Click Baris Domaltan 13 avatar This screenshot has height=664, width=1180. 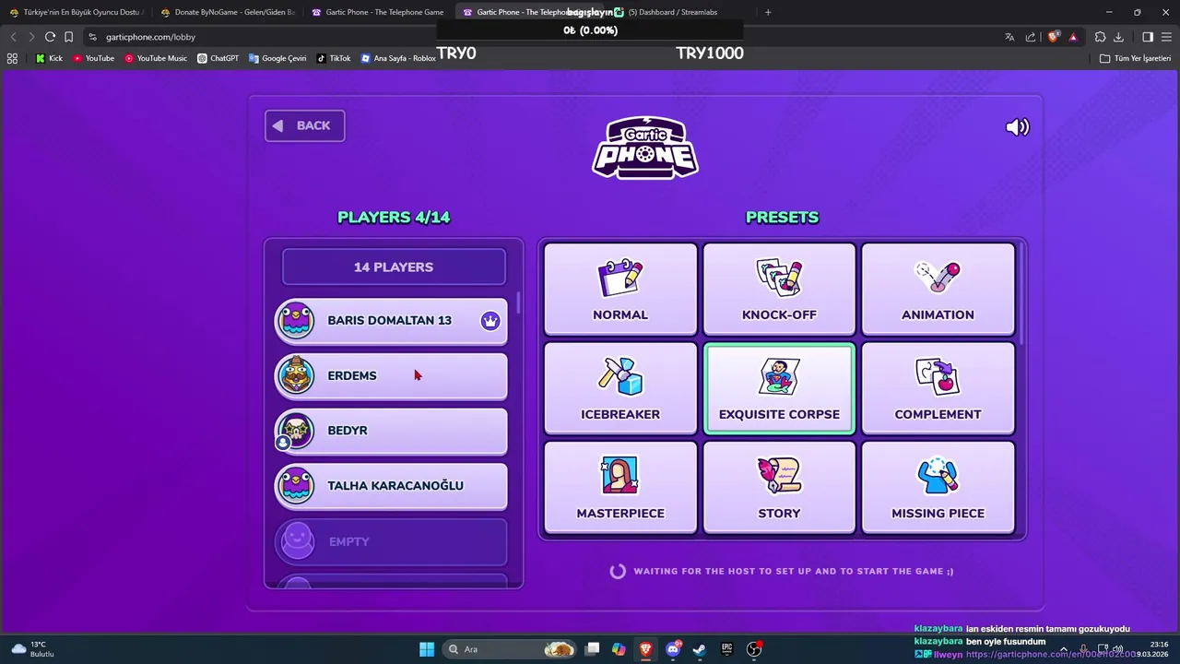[x=296, y=320]
